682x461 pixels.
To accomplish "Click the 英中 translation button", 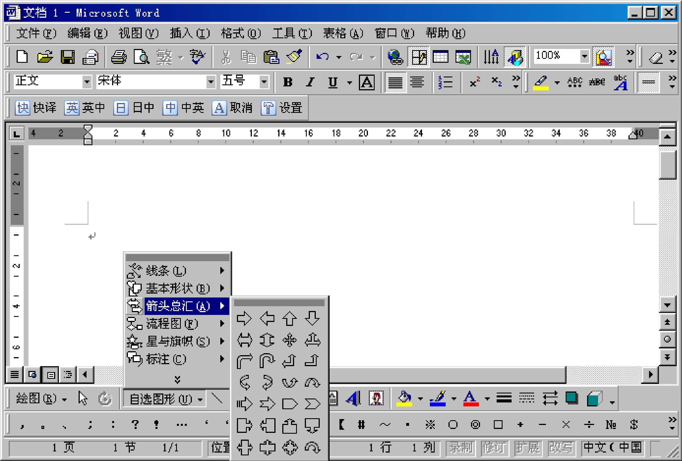I will click(x=85, y=108).
